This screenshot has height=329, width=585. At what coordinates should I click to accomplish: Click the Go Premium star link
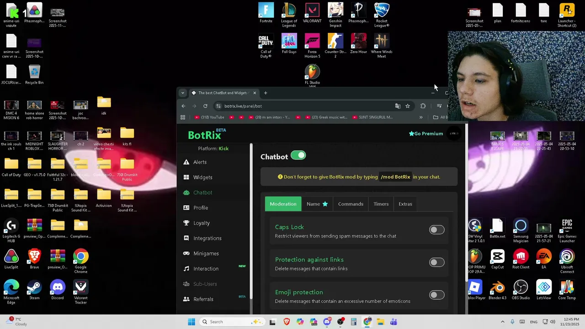tap(426, 134)
